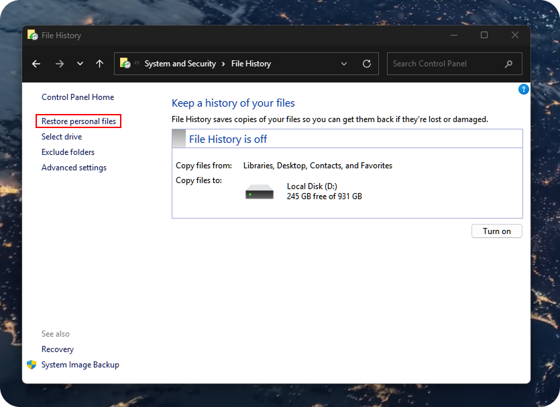Click the magnifier search icon

pos(508,64)
